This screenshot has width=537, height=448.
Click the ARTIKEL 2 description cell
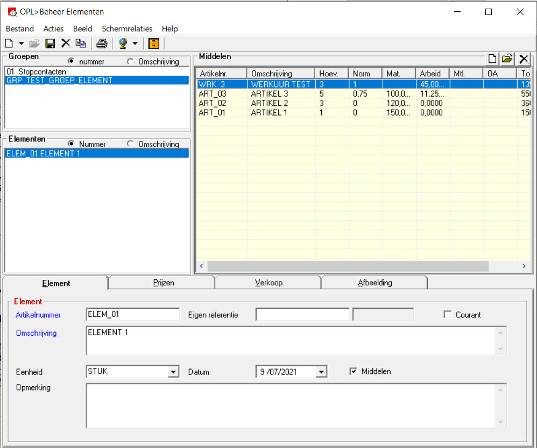(281, 103)
